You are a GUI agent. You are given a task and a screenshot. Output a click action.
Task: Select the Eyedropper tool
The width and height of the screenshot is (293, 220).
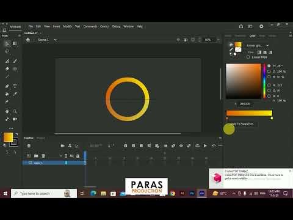point(15,94)
